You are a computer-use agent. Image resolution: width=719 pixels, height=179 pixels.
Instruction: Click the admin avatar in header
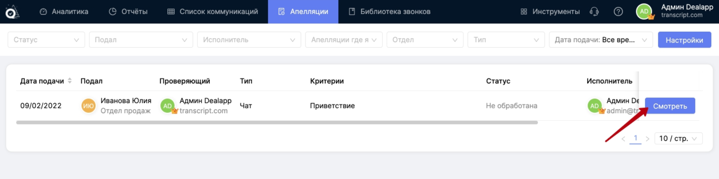click(x=644, y=12)
